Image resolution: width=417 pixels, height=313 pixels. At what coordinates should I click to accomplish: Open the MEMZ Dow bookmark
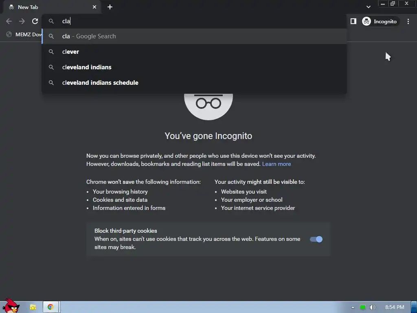point(24,34)
